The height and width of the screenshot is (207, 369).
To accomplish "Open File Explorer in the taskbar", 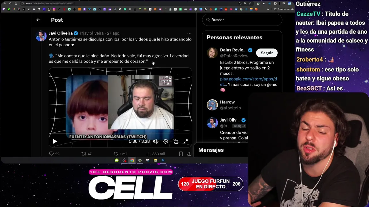I will coord(155,160).
